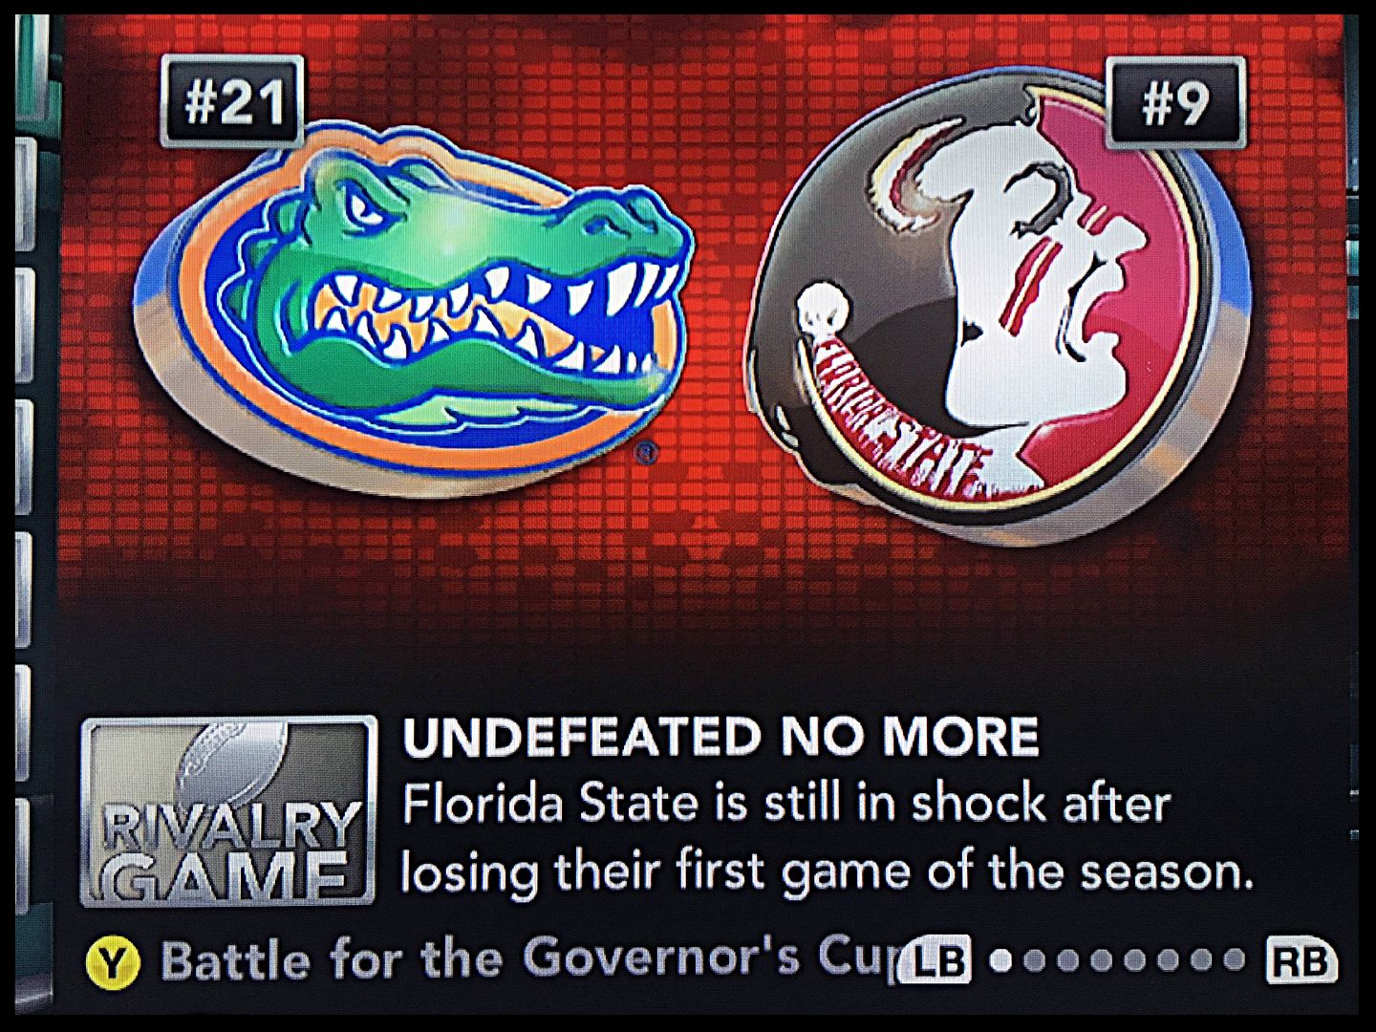Image resolution: width=1376 pixels, height=1032 pixels.
Task: Click the #21 ranking badge
Action: (x=232, y=100)
